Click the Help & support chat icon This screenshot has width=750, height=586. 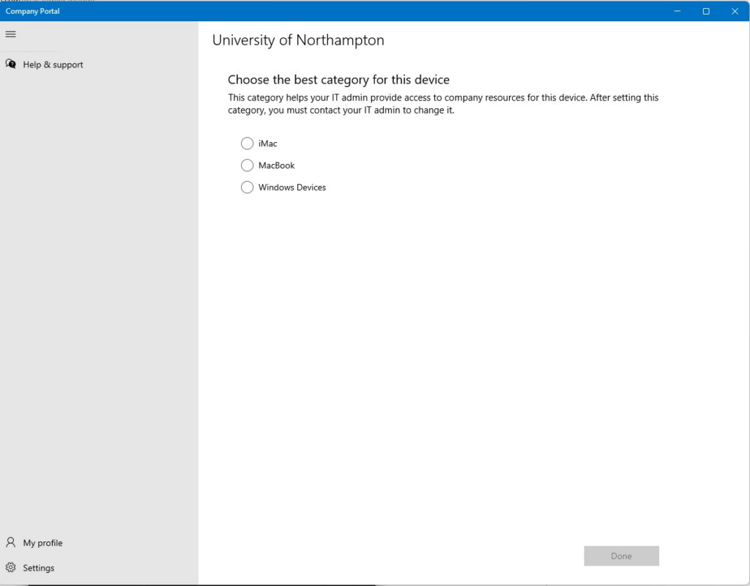10,64
